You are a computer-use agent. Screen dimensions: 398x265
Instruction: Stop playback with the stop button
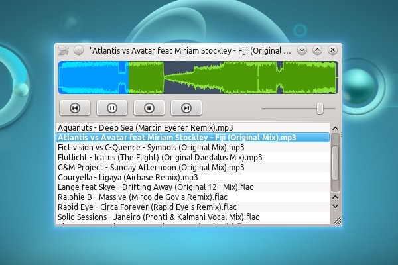pyautogui.click(x=149, y=107)
